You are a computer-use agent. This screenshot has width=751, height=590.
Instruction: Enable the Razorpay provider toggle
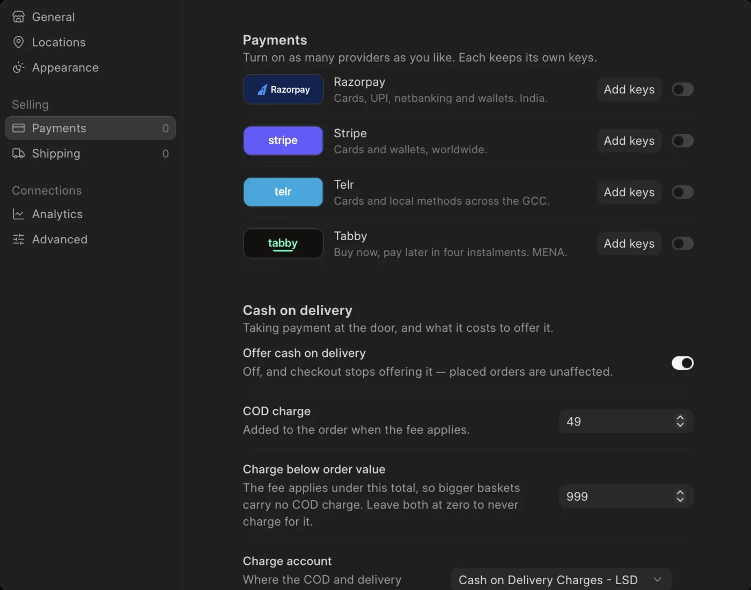682,89
